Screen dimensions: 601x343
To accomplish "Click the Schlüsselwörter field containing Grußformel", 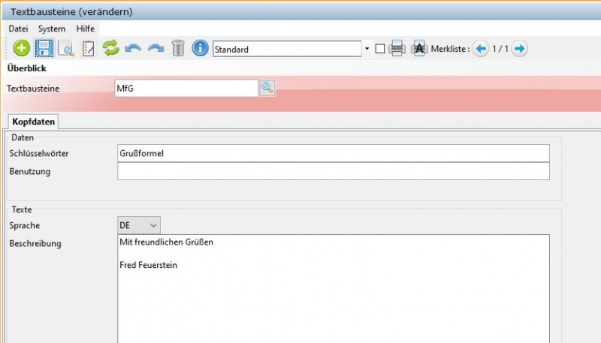I will [333, 153].
